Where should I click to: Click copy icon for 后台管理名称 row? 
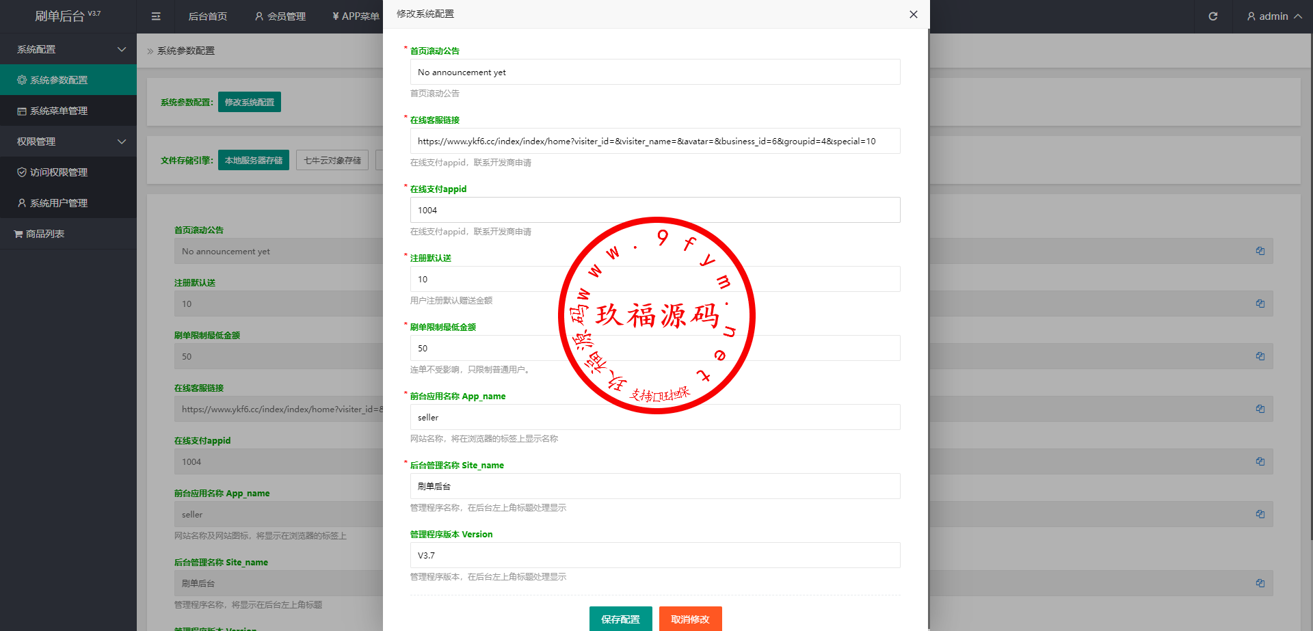coord(1260,583)
